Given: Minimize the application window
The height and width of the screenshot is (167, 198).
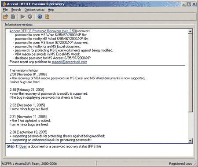Looking at the screenshot, I should 184,4.
